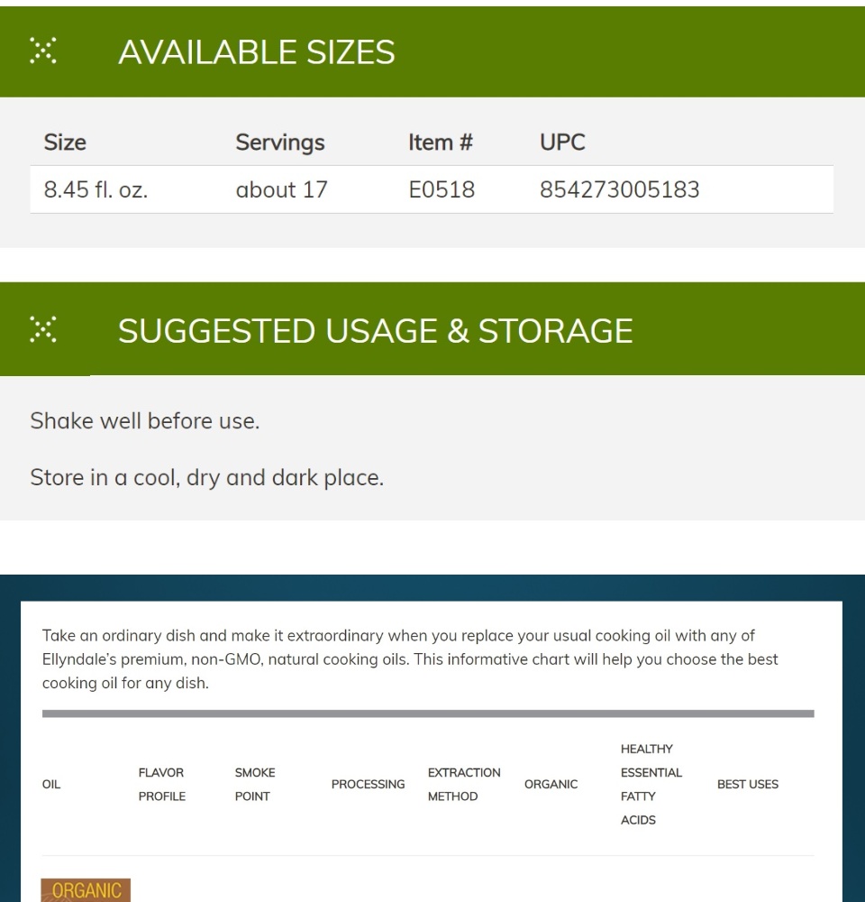The height and width of the screenshot is (902, 865).
Task: Collapse the Suggested Usage & Storage header
Action: [375, 331]
